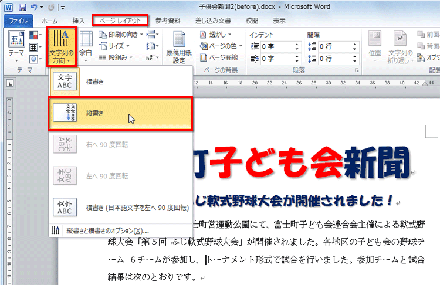Open the ページの色 page color menu

pos(221,46)
